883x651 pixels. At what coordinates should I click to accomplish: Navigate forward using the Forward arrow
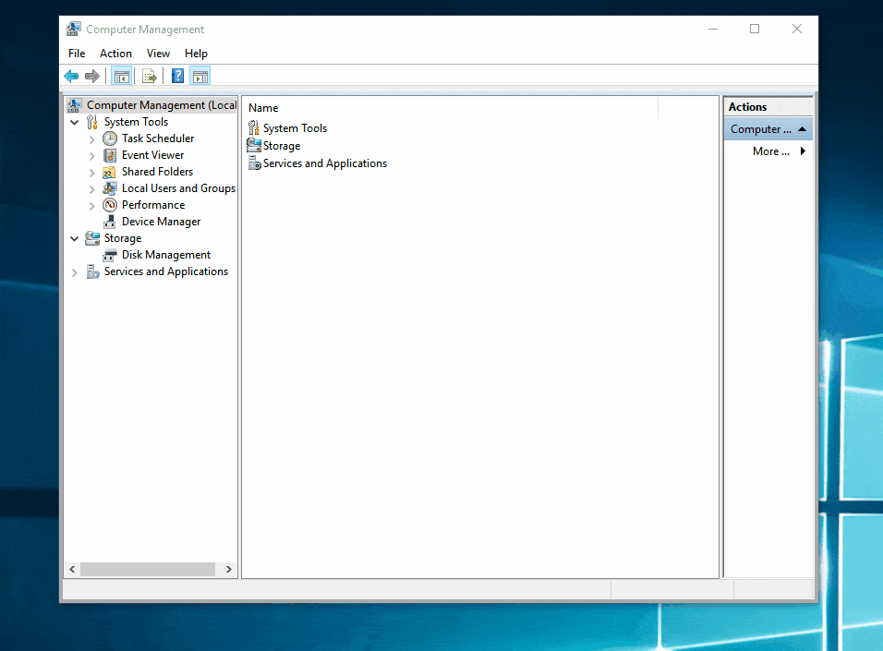tap(91, 76)
